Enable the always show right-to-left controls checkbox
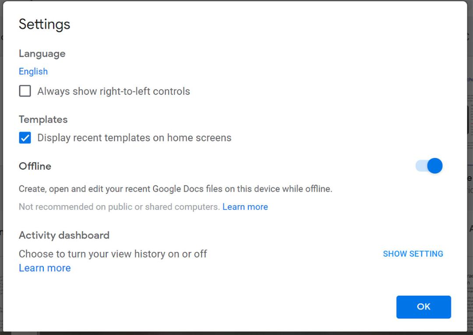The height and width of the screenshot is (335, 473). click(x=25, y=91)
